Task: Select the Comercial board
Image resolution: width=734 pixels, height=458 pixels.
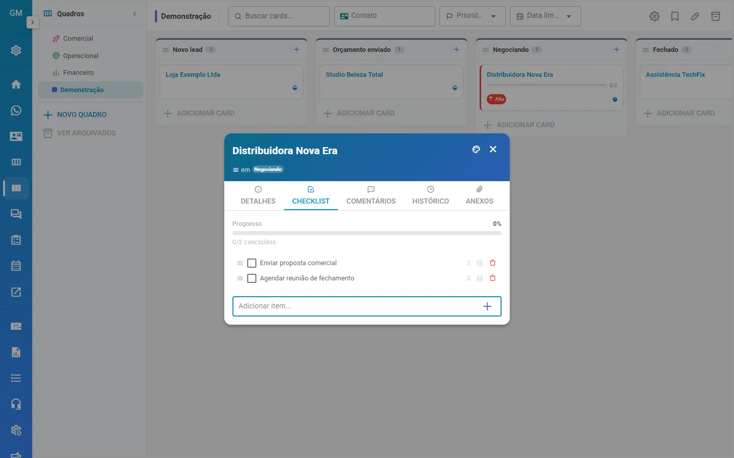Action: (x=78, y=39)
